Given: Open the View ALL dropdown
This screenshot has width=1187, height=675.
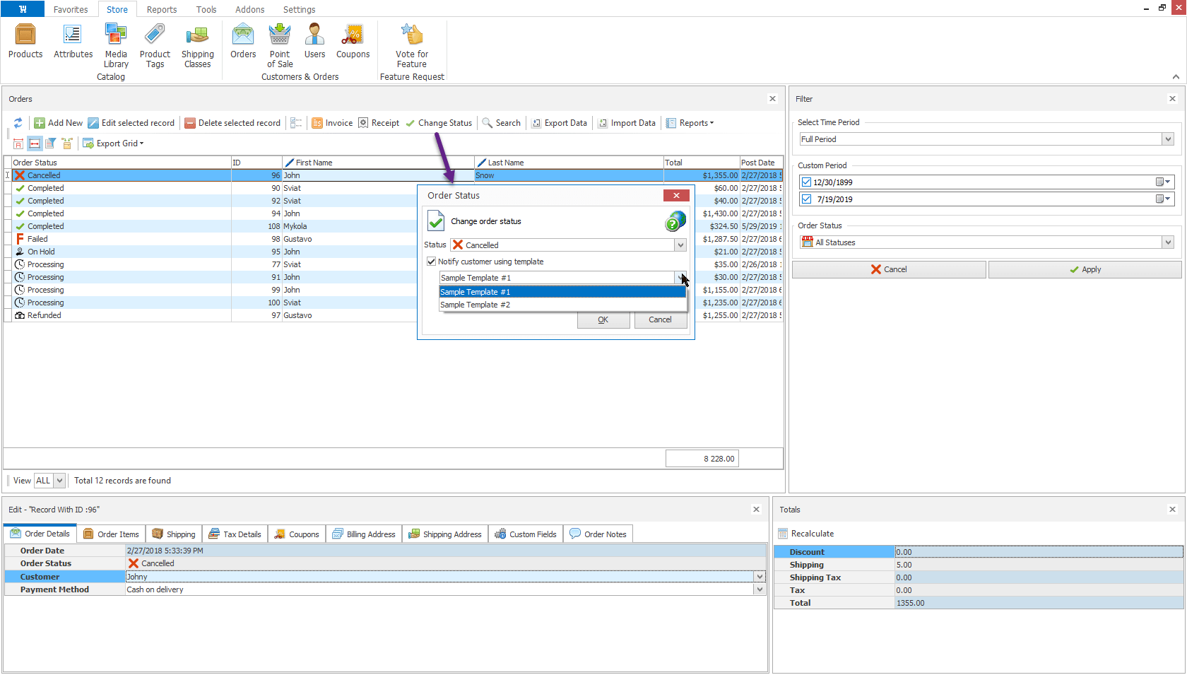Looking at the screenshot, I should tap(59, 481).
